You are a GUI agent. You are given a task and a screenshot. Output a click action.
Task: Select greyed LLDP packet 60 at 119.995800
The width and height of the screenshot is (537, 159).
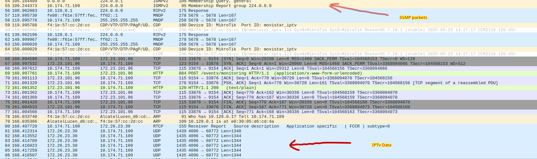(x=268, y=30)
